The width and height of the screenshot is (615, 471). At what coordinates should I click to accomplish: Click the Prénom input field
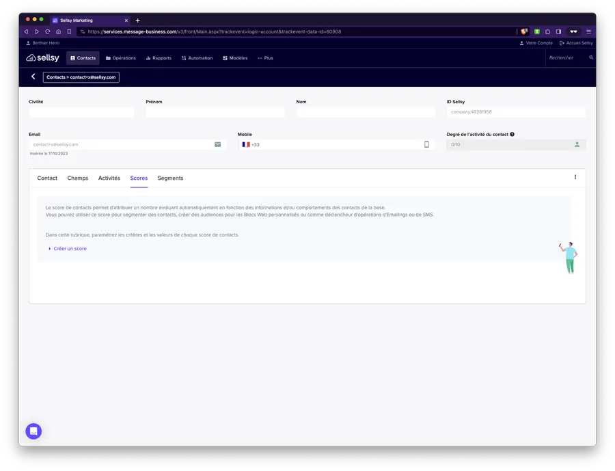pos(215,112)
